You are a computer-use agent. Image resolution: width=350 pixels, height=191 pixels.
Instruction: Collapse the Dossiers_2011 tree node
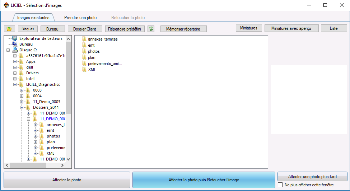click(22, 108)
